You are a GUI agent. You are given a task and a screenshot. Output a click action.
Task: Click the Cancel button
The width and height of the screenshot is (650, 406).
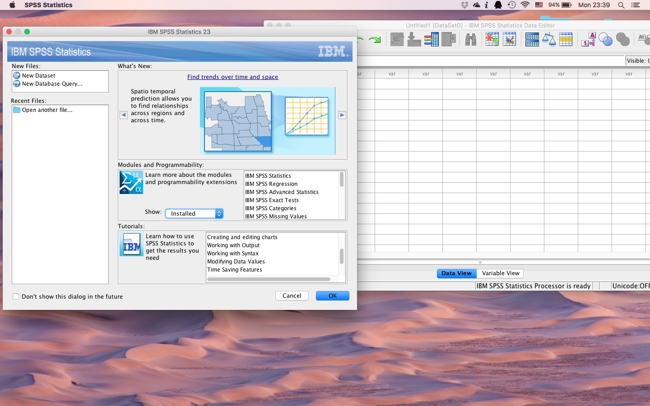[x=292, y=295]
